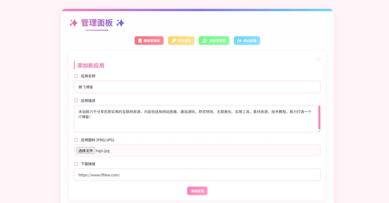Submit the form with the 添加应用 button
389x203 pixels.
[197, 191]
